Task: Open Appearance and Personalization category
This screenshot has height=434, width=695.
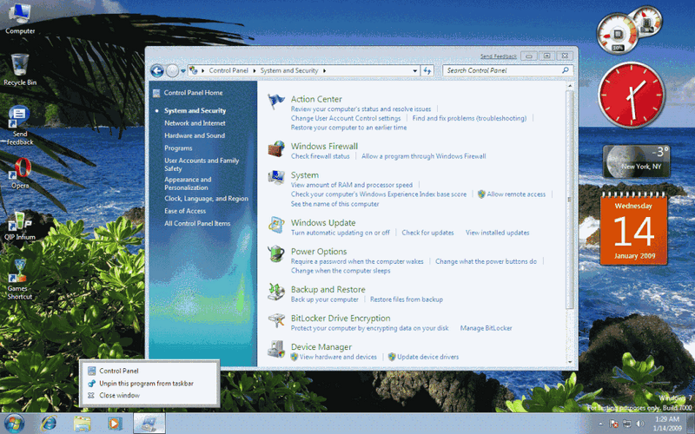Action: (x=188, y=183)
